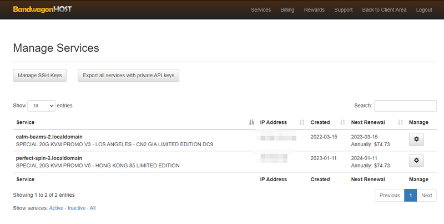Show All services link
This screenshot has height=224, width=444.
click(x=93, y=208)
